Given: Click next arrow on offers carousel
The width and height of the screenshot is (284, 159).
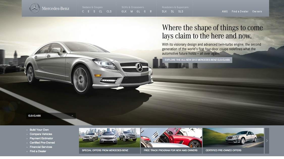Looking at the screenshot, I should click(267, 141).
